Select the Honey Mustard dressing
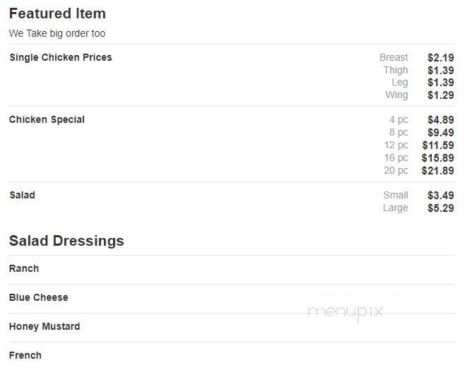Viewport: 472px width, 370px height. [45, 326]
